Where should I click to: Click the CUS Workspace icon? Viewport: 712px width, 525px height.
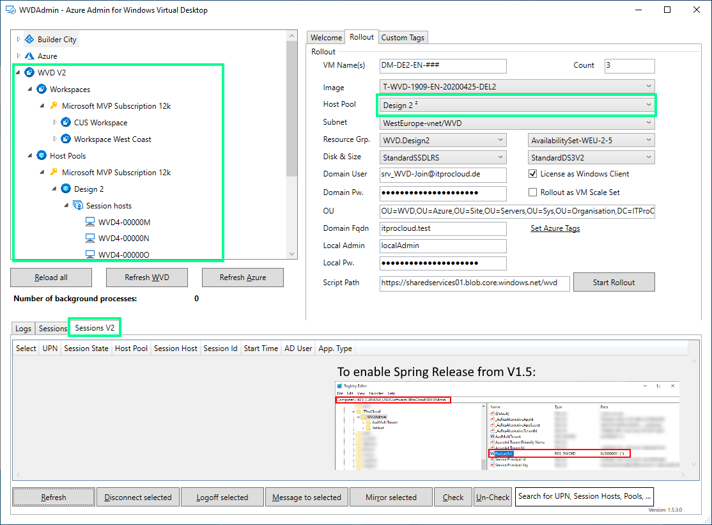tap(66, 122)
